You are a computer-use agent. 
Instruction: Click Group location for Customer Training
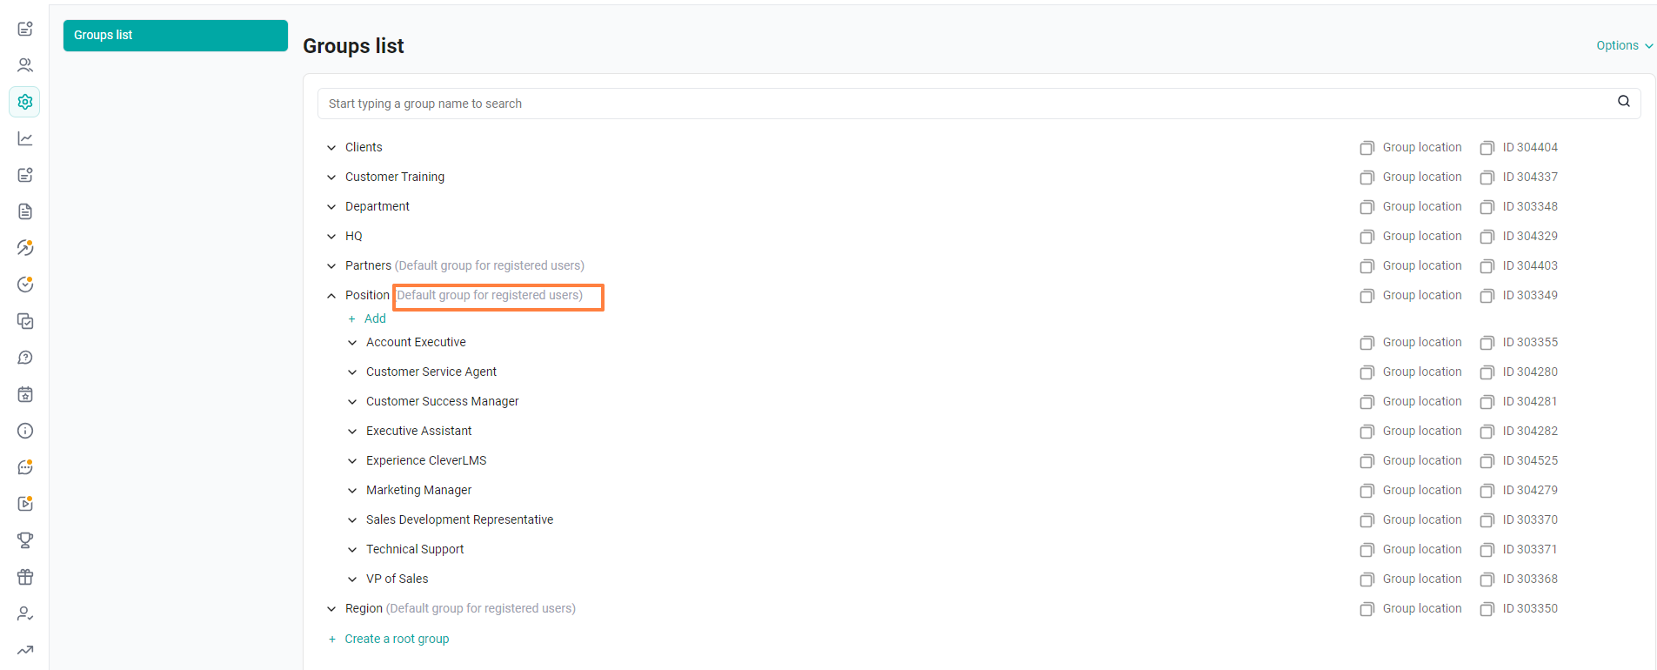pos(1422,177)
